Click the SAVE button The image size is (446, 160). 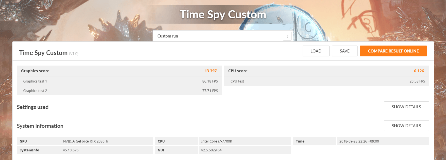pyautogui.click(x=344, y=51)
